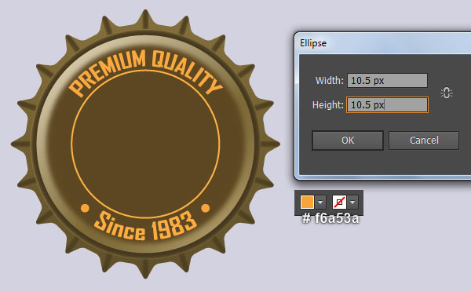
Task: Click the Width: label
Action: click(x=329, y=81)
